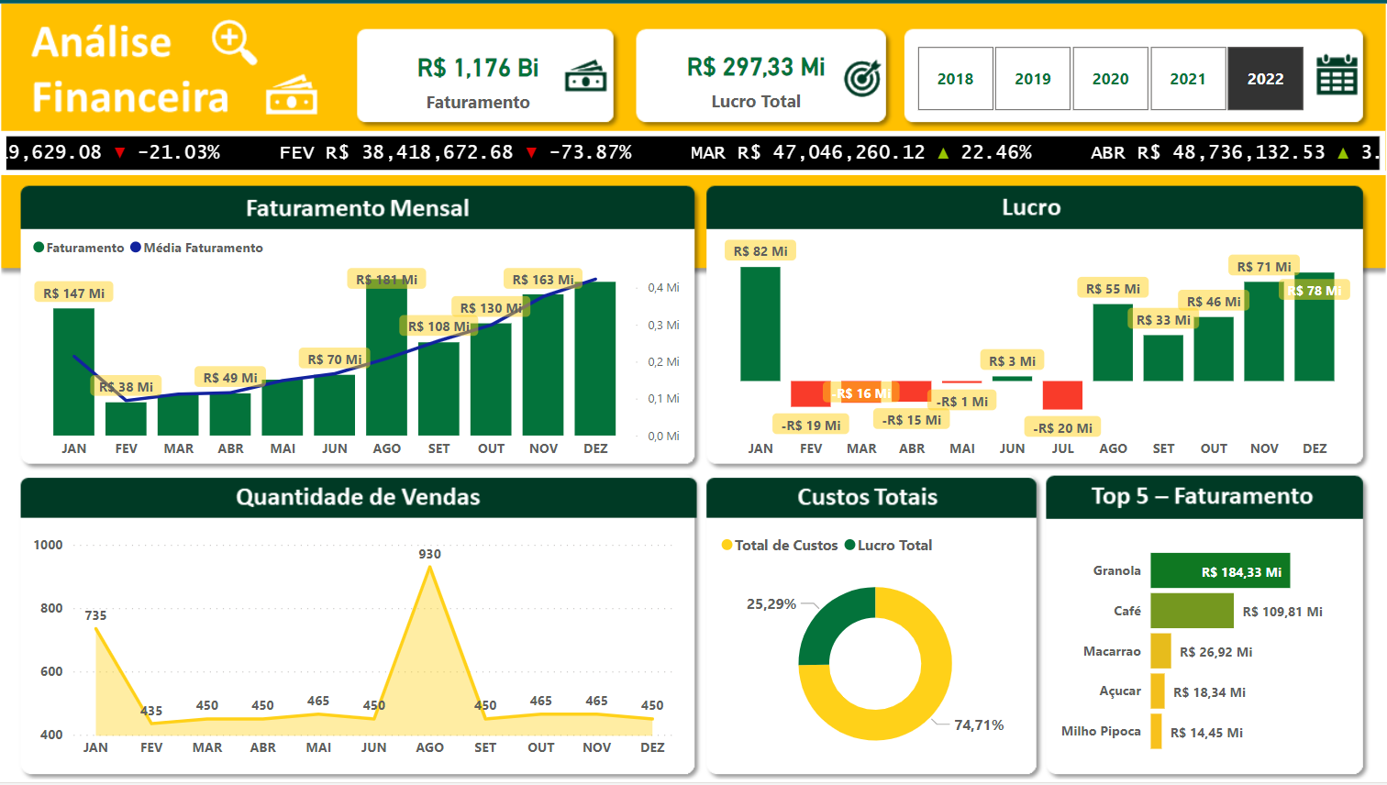Click the Custos Totais panel title
Viewport: 1387px width, 785px height.
click(x=867, y=497)
